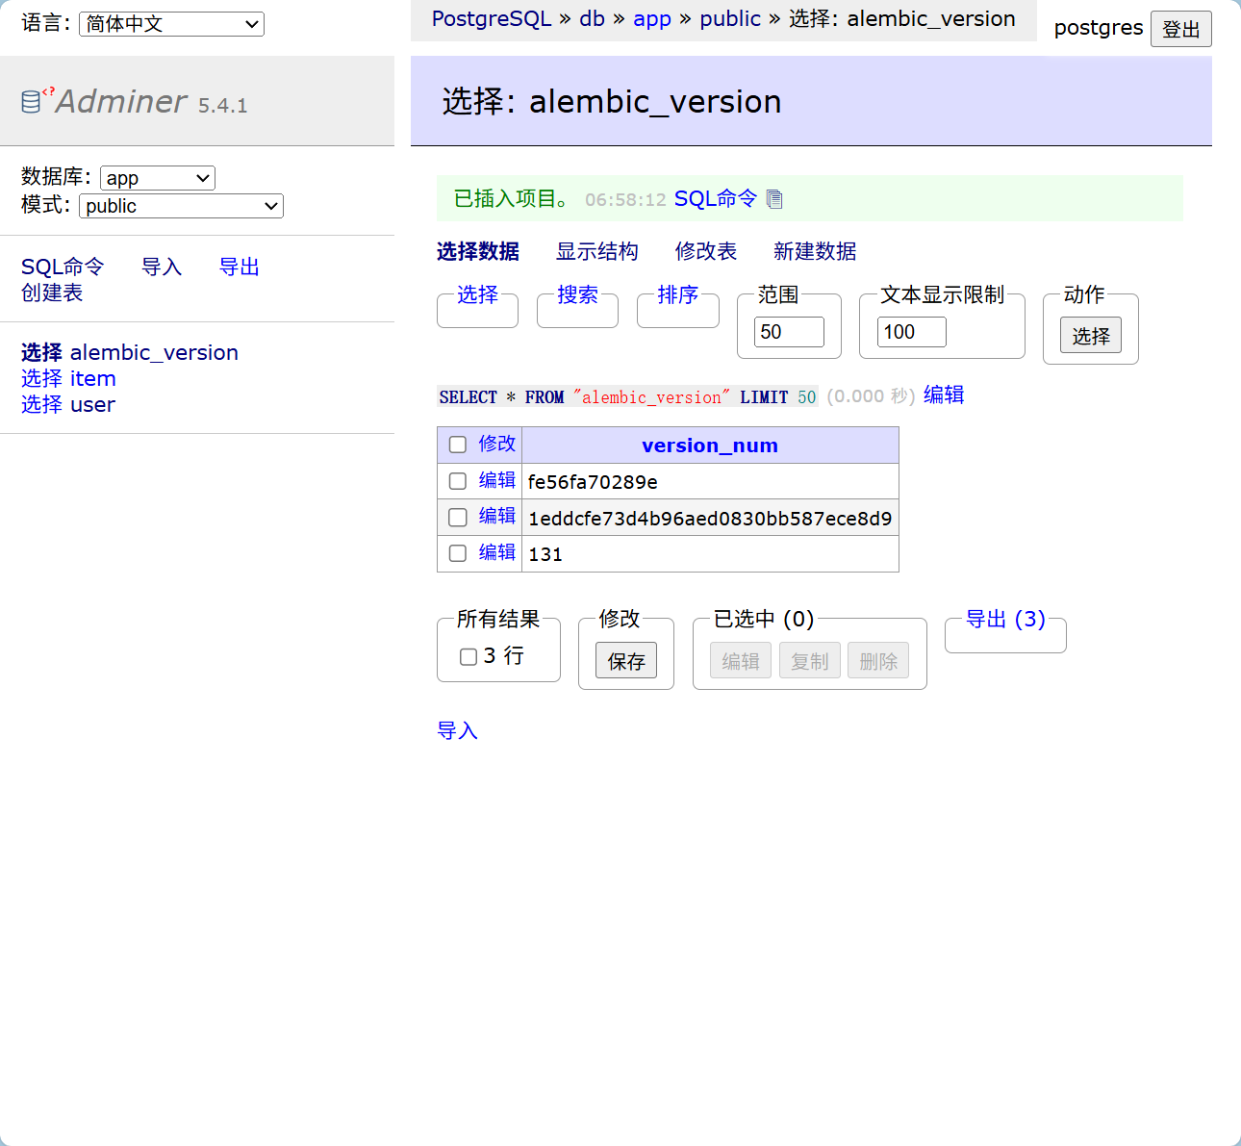Image resolution: width=1241 pixels, height=1146 pixels.
Task: Switch to the 修改表 tab
Action: (x=705, y=251)
